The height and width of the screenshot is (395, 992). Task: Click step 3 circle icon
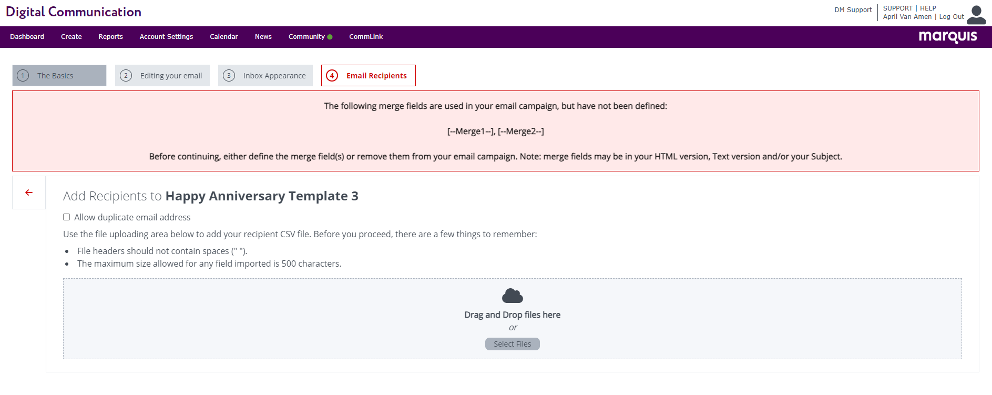229,76
